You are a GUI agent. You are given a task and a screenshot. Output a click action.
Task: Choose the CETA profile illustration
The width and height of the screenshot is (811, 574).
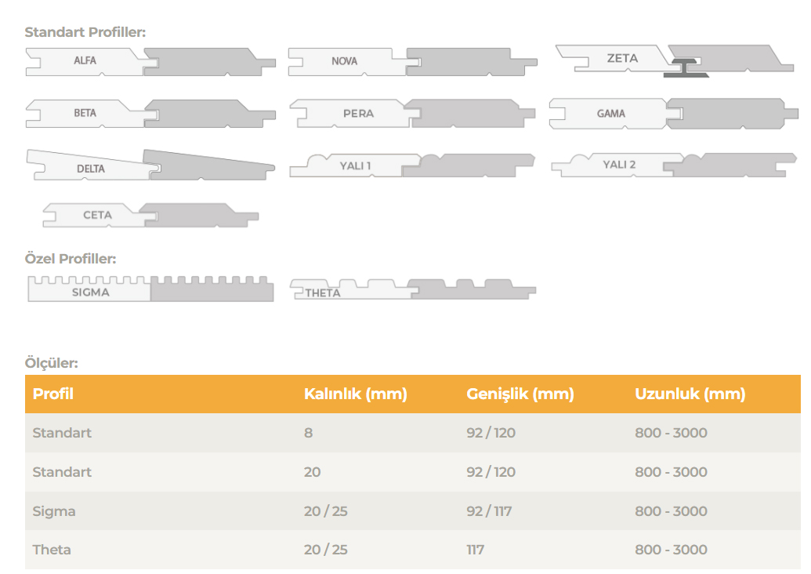click(150, 215)
